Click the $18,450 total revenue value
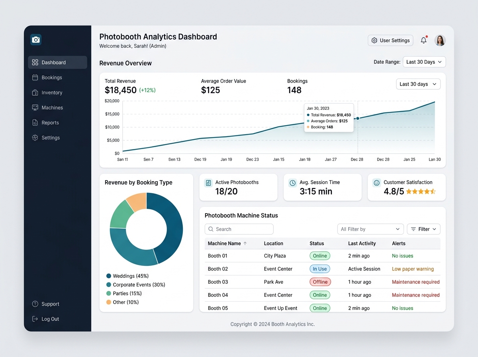 click(x=121, y=90)
